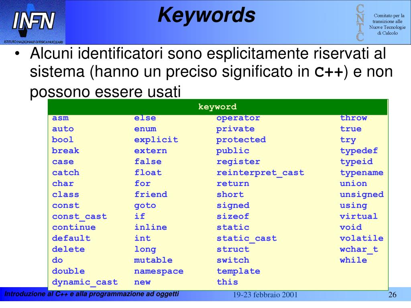
Task: Select the keyword register
Action: [x=238, y=162]
